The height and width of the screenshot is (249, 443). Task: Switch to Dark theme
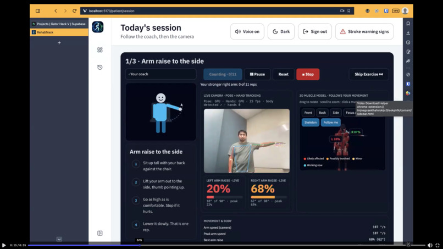click(281, 31)
